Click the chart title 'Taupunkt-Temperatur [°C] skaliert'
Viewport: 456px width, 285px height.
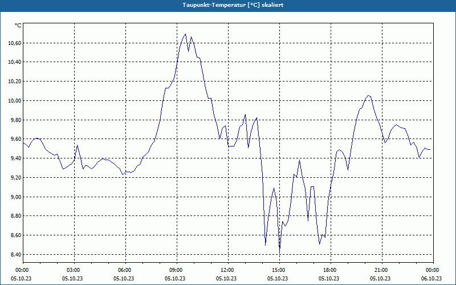233,5
